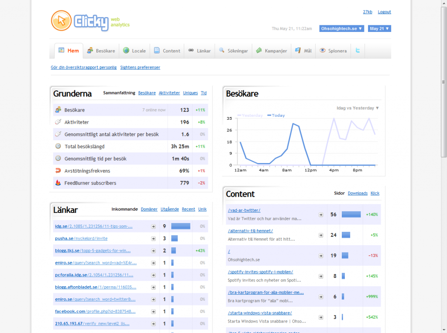Click the arrow icon for /vad-ar-twitter/ row
The width and height of the screenshot is (447, 333).
click(x=321, y=215)
